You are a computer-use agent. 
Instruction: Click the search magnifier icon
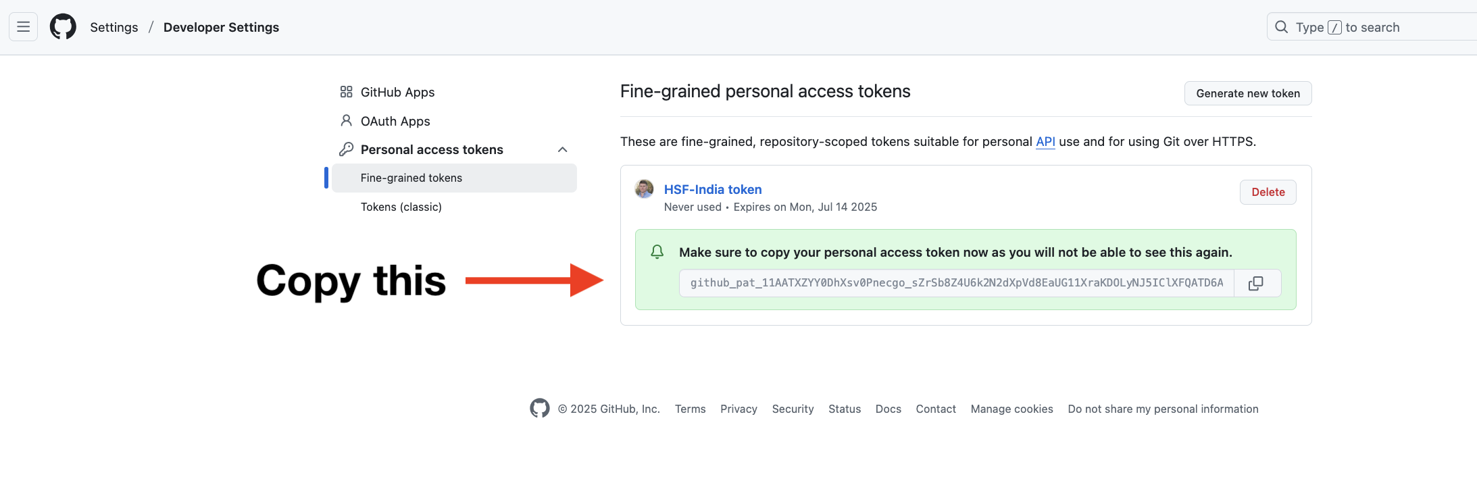pos(1281,27)
